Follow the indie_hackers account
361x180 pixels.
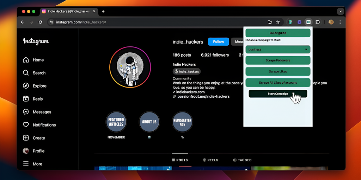(219, 41)
